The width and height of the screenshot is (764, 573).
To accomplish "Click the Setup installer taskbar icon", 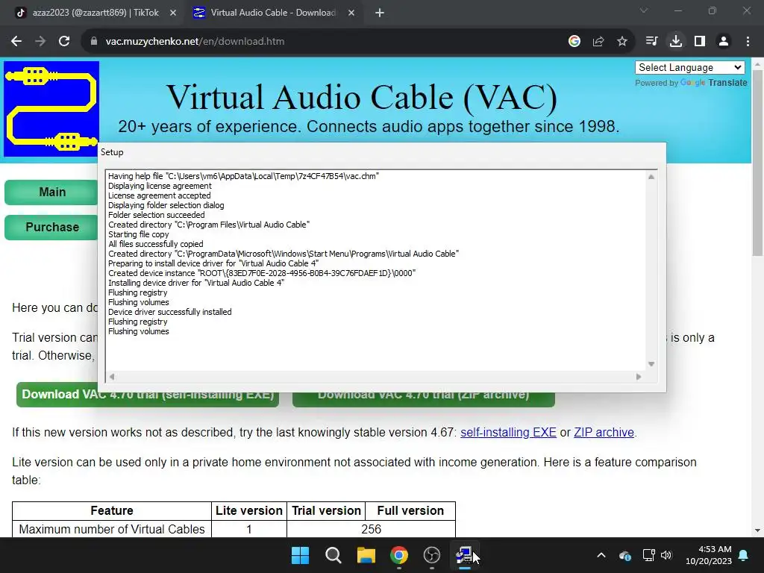I will click(464, 555).
